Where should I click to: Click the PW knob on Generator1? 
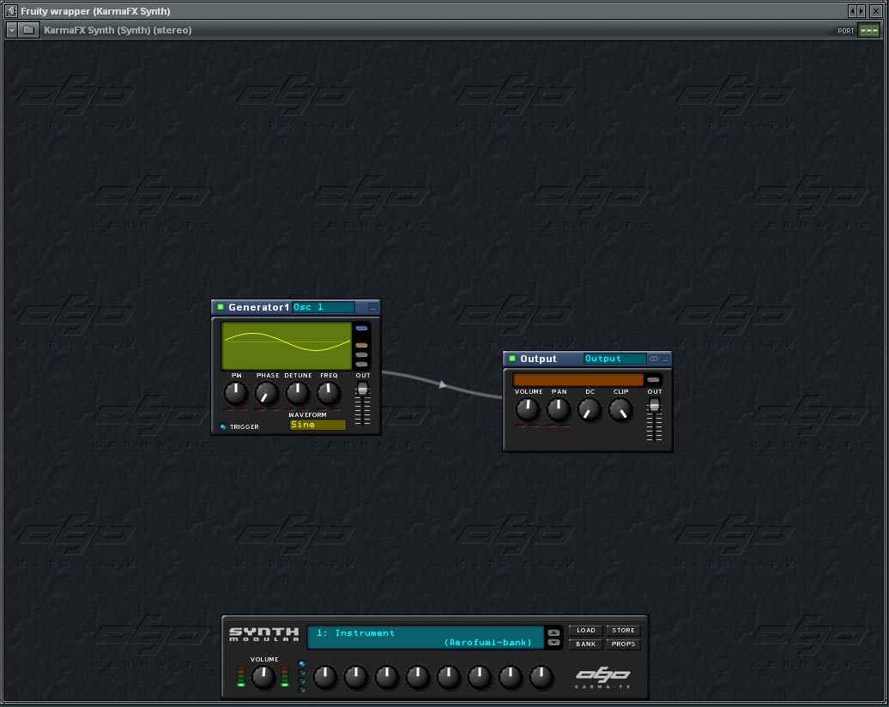click(236, 393)
